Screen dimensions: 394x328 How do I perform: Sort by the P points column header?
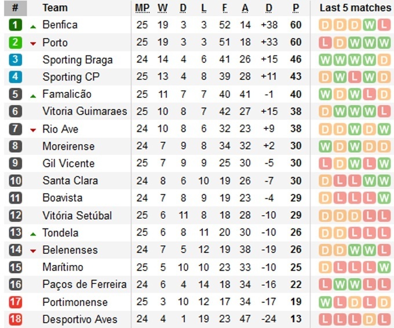coord(296,8)
